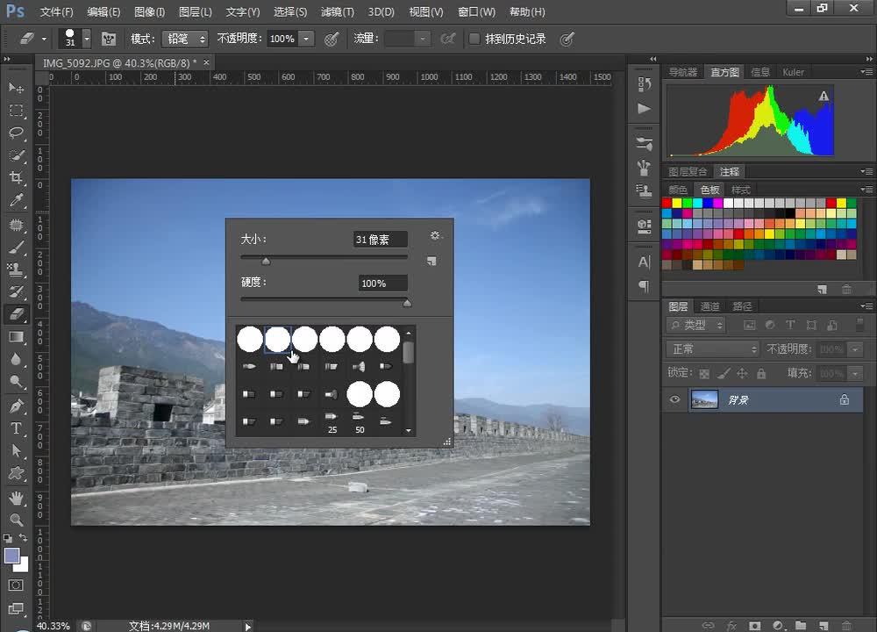Select the History Brush tool
Image resolution: width=877 pixels, height=632 pixels.
click(x=16, y=291)
